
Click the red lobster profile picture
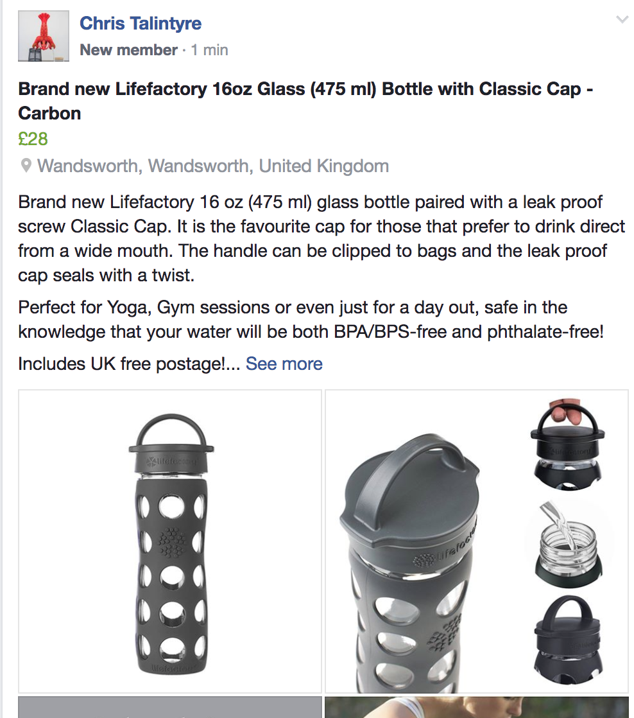pos(44,37)
